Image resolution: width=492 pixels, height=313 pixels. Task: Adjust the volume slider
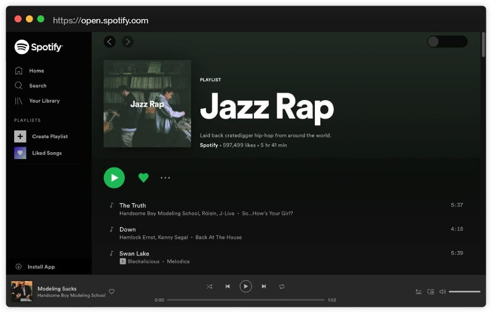[x=464, y=292]
